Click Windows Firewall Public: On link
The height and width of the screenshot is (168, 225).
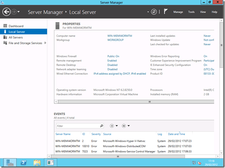coord(113,56)
